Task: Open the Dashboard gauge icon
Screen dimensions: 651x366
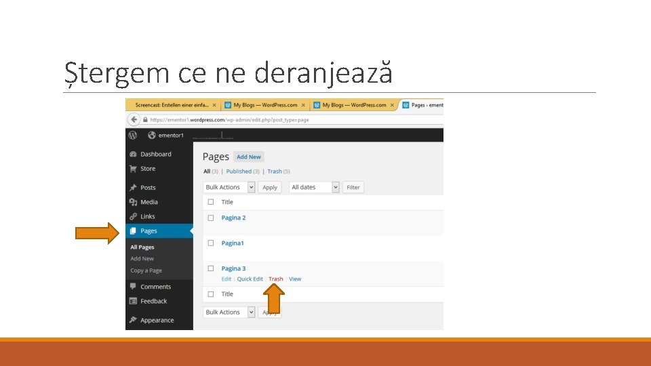Action: pos(134,154)
